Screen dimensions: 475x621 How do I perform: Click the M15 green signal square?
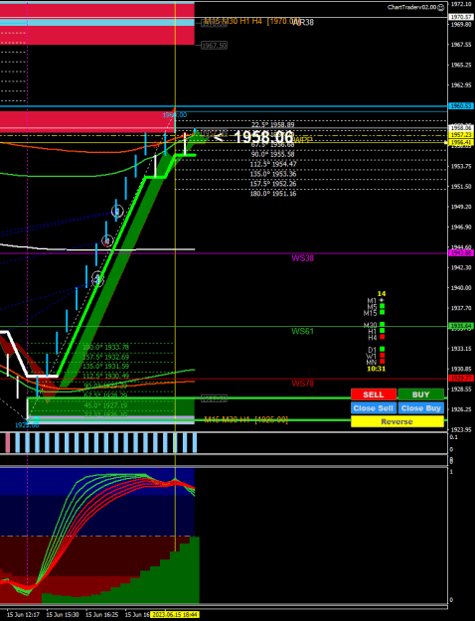coord(382,312)
